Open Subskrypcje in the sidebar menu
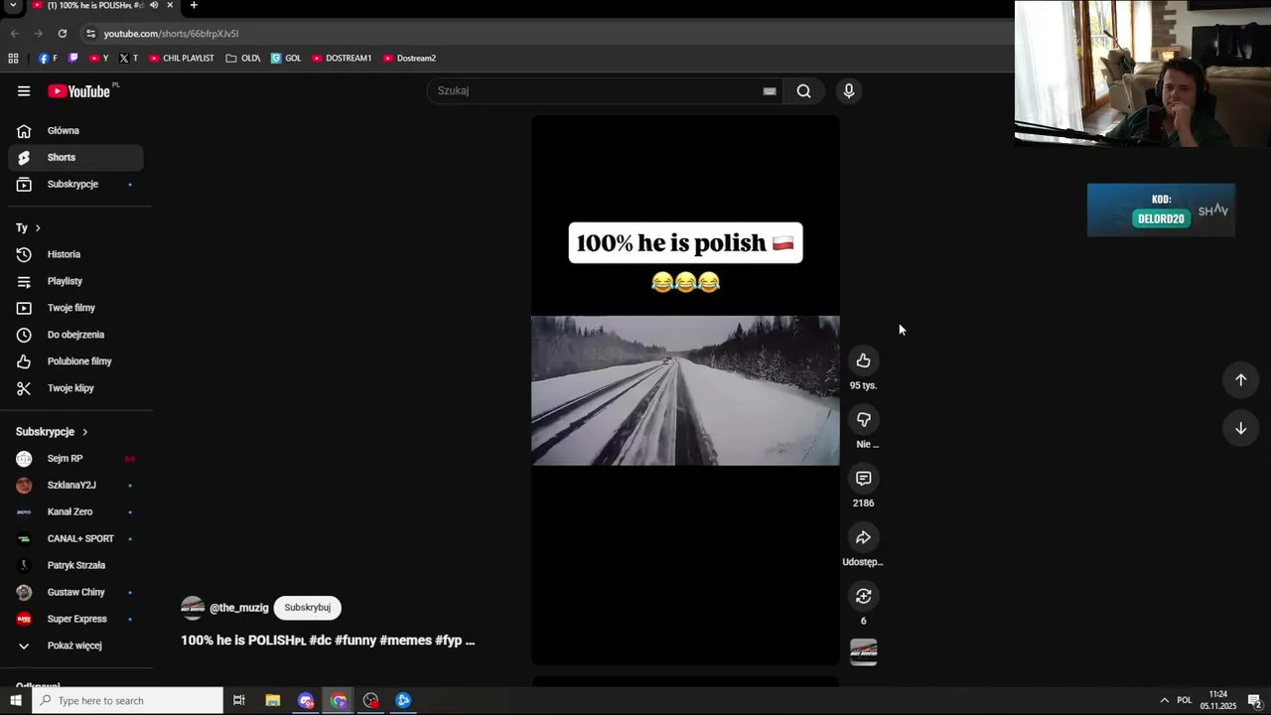This screenshot has height=715, width=1271. pos(75,184)
